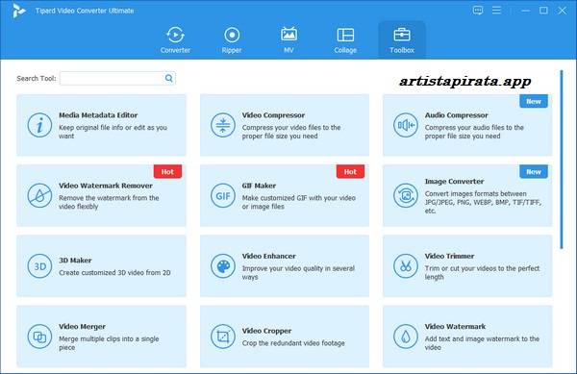Click the search magnifier icon
The image size is (577, 374).
(169, 78)
